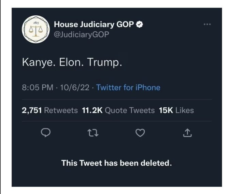Image resolution: width=232 pixels, height=194 pixels.
Task: View the 11.2K Quote Tweets list
Action: pyautogui.click(x=118, y=110)
